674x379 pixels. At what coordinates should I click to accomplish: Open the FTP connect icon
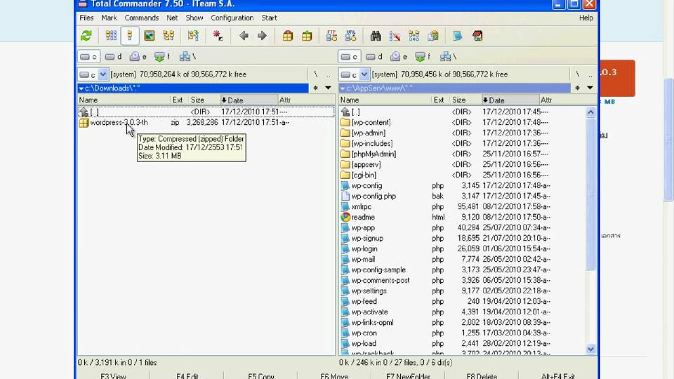coord(332,36)
